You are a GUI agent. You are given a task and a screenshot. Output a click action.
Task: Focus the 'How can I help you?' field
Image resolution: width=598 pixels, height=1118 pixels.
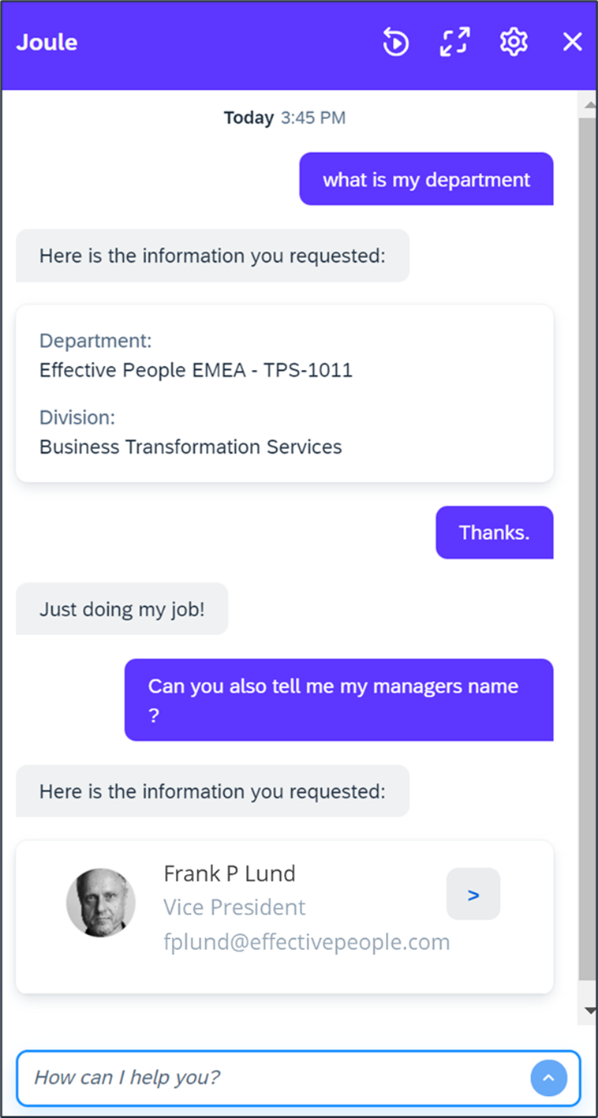coord(279,1077)
